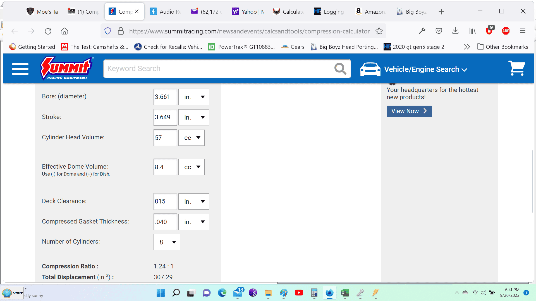
Task: Open Compressed Gasket Thickness unit dropdown
Action: point(194,222)
